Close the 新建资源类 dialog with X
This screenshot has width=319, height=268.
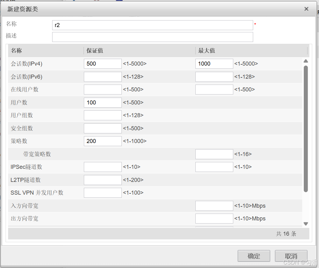(306, 9)
